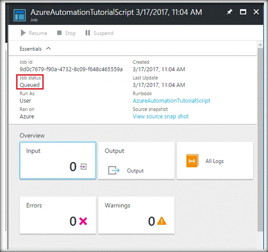Screen dimensions: 268x252
Task: Click the Job subtitle under blade title
Action: 34,20
